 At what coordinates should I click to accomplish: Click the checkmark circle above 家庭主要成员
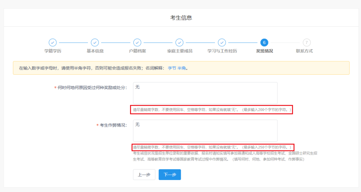[x=179, y=43]
